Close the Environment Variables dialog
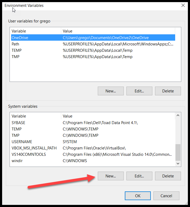This screenshot has height=207, width=190. 183,5
